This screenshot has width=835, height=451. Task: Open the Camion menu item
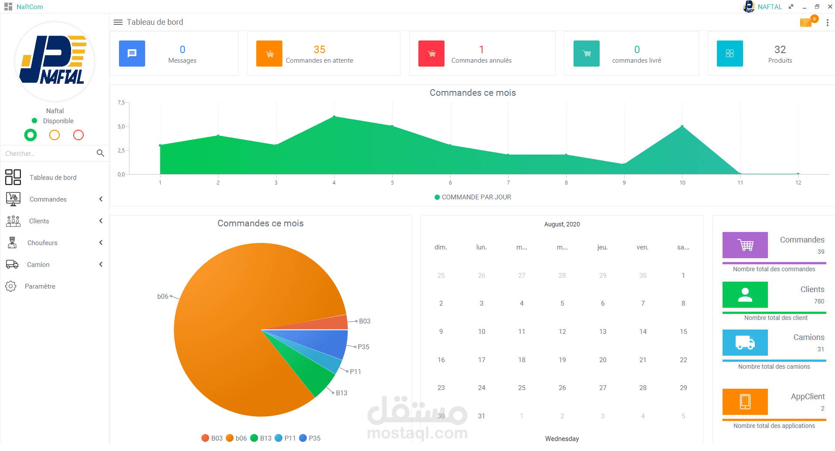point(54,264)
